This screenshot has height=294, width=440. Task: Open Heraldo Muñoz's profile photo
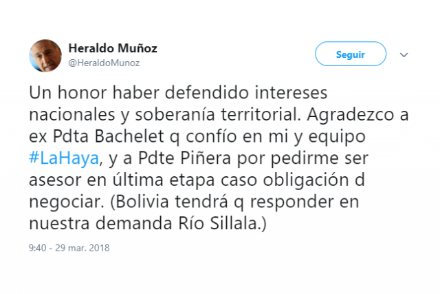[x=45, y=56]
